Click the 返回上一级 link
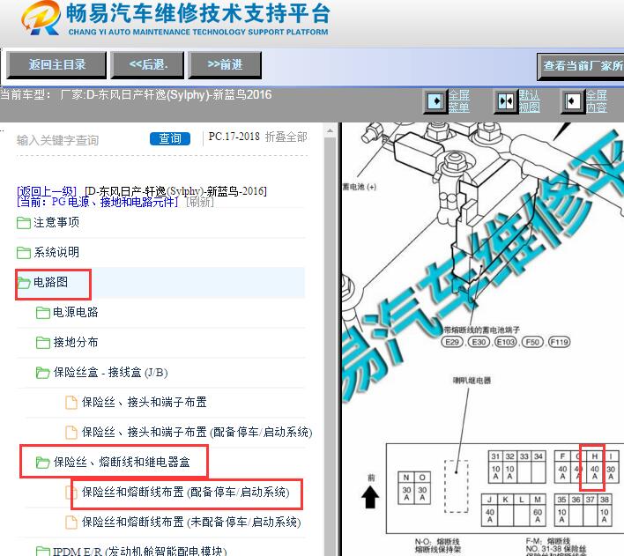624x556 pixels. pos(47,191)
